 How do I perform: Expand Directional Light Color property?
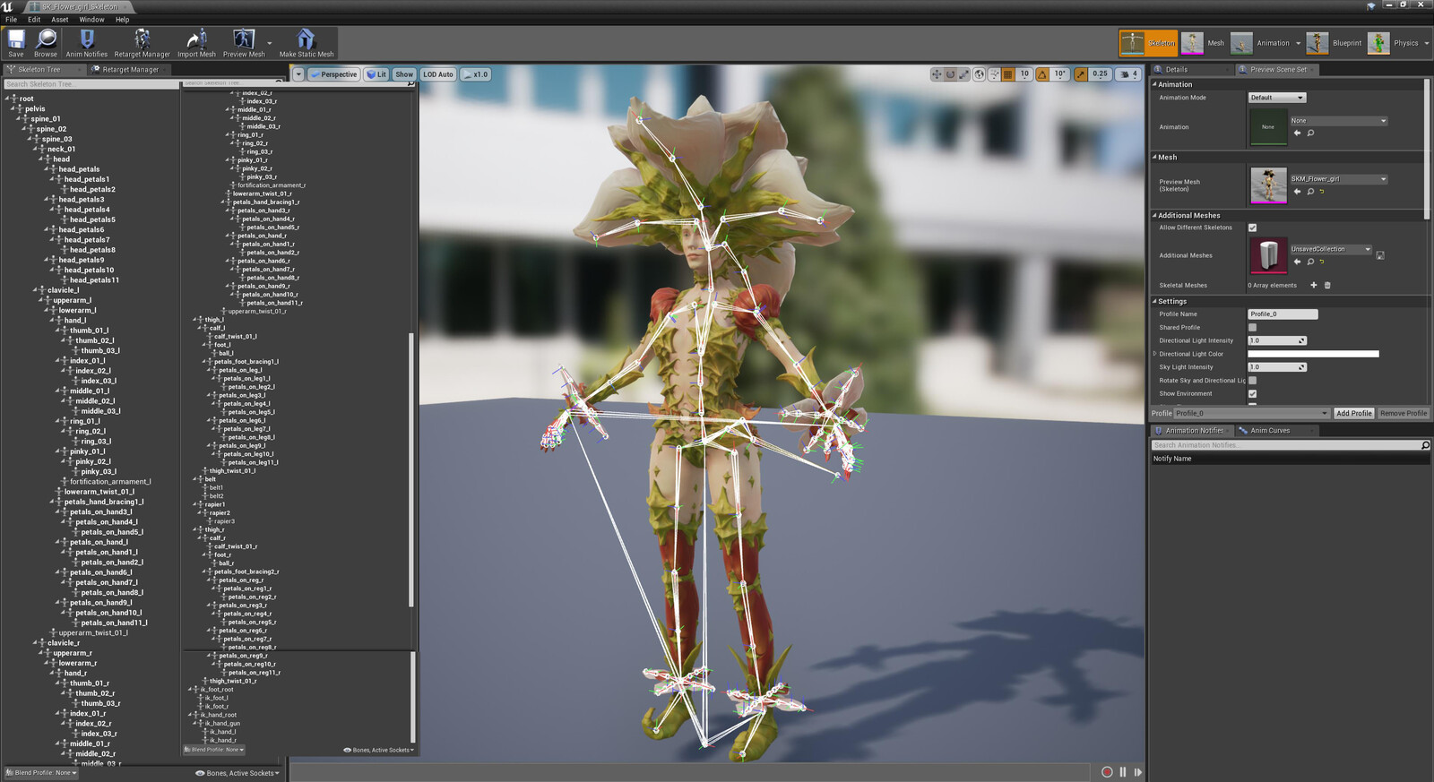1154,354
